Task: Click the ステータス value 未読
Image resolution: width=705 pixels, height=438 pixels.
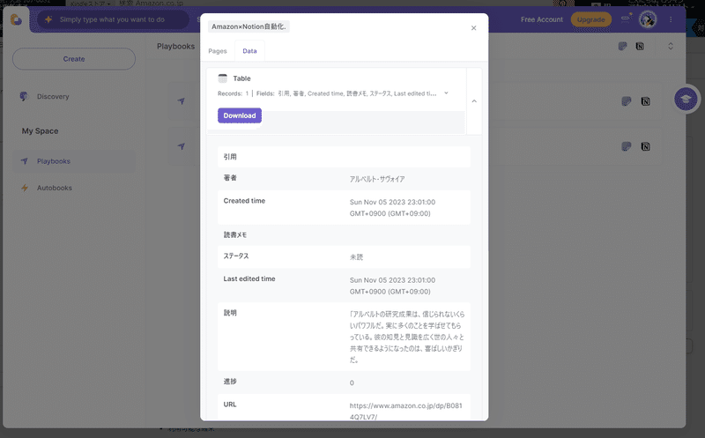Action: point(356,257)
